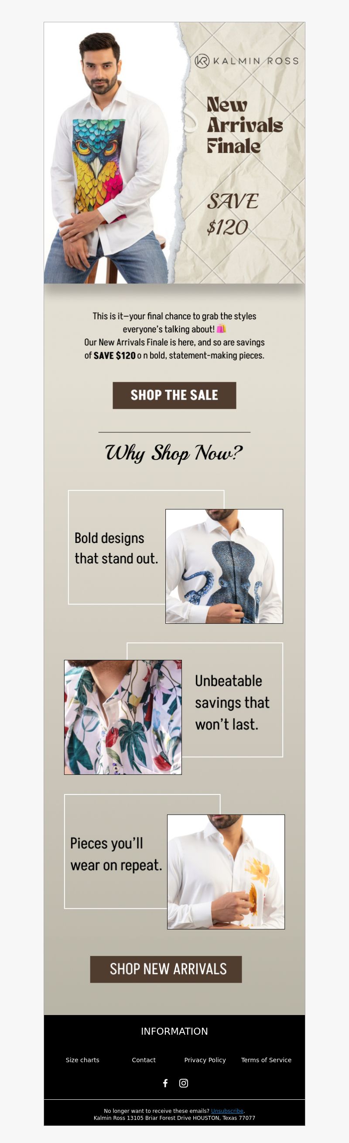Screen dimensions: 349x1143
Task: Click the Unsubscribe link
Action: [x=227, y=1111]
